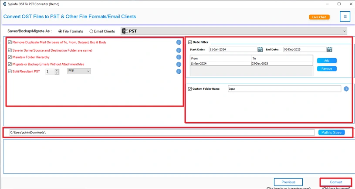This screenshot has height=189, width=355.
Task: Click the Path to Save button
Action: point(331,132)
